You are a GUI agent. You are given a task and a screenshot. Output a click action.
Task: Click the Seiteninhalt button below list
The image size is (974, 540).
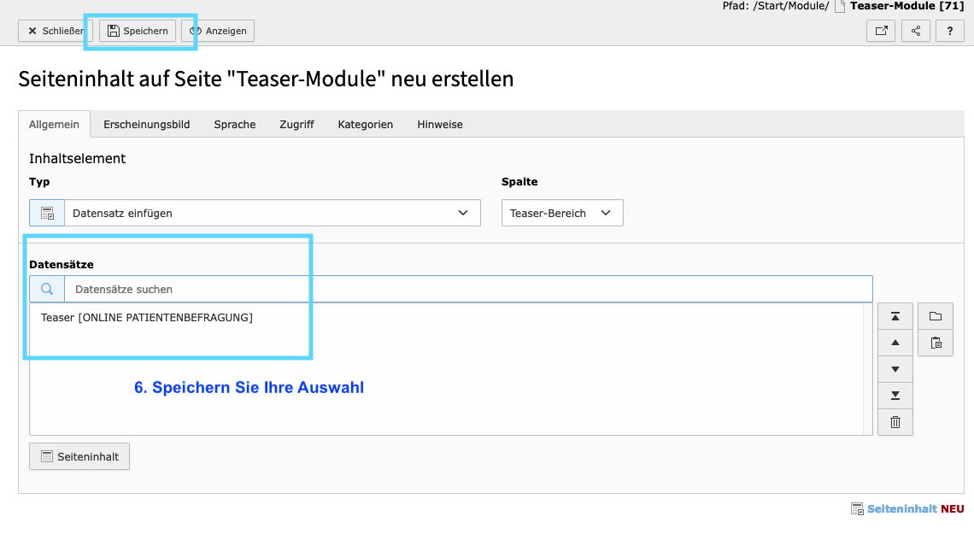pyautogui.click(x=79, y=457)
